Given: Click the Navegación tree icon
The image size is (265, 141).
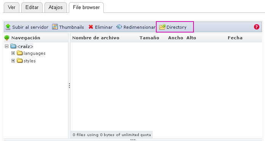Looking at the screenshot, I should point(7,38).
